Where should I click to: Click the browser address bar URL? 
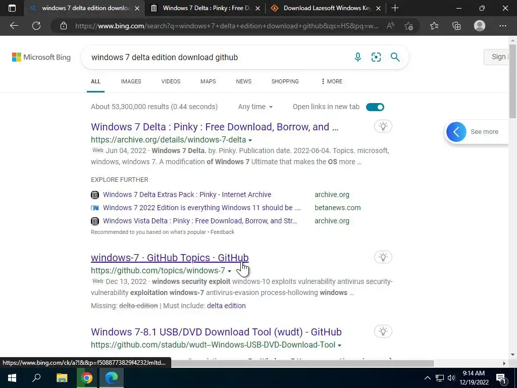[227, 26]
